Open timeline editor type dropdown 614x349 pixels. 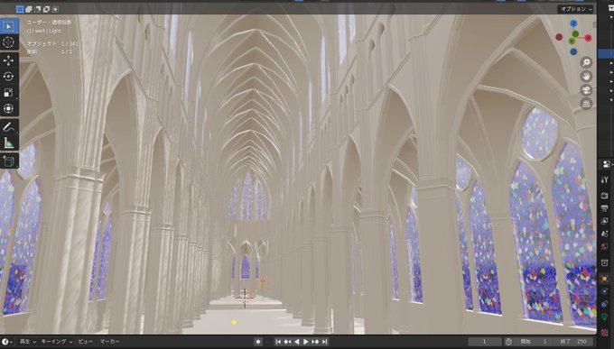pyautogui.click(x=6, y=342)
